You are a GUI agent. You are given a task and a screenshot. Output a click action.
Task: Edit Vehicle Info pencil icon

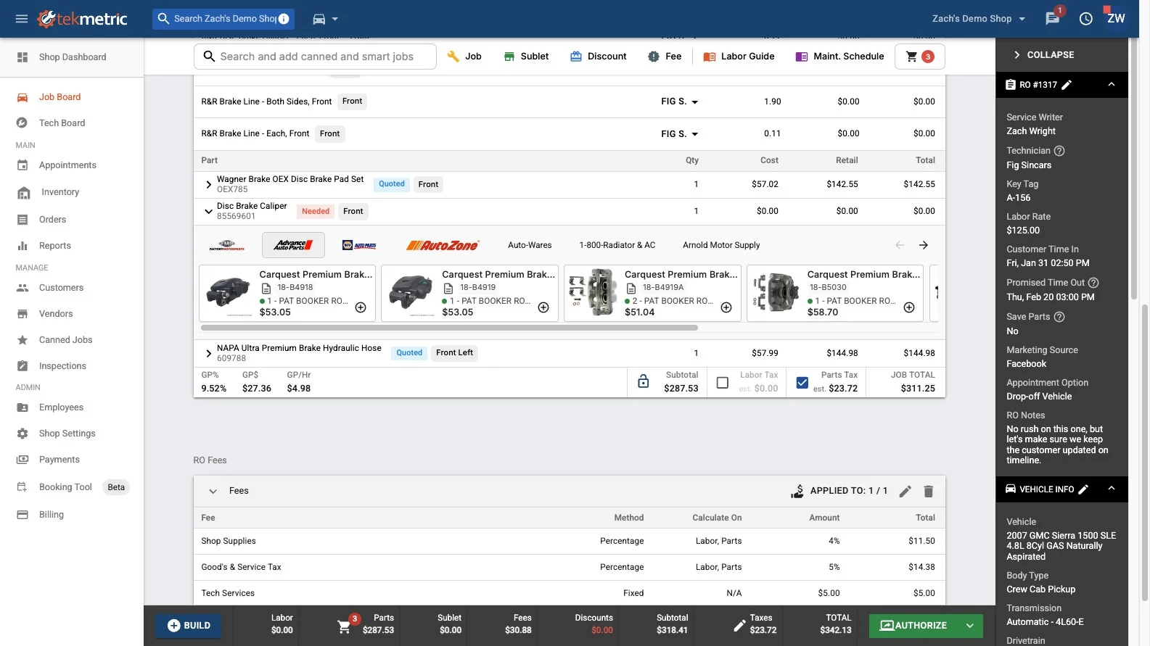pos(1083,489)
